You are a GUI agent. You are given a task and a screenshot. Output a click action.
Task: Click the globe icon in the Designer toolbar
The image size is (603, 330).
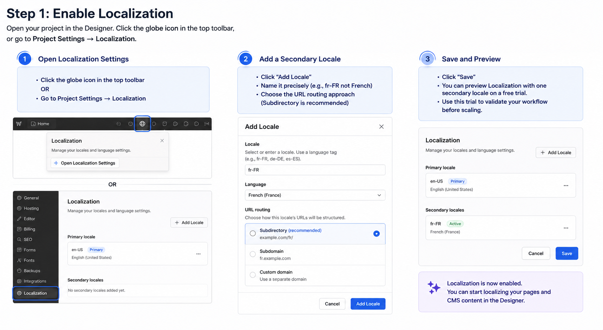click(142, 124)
